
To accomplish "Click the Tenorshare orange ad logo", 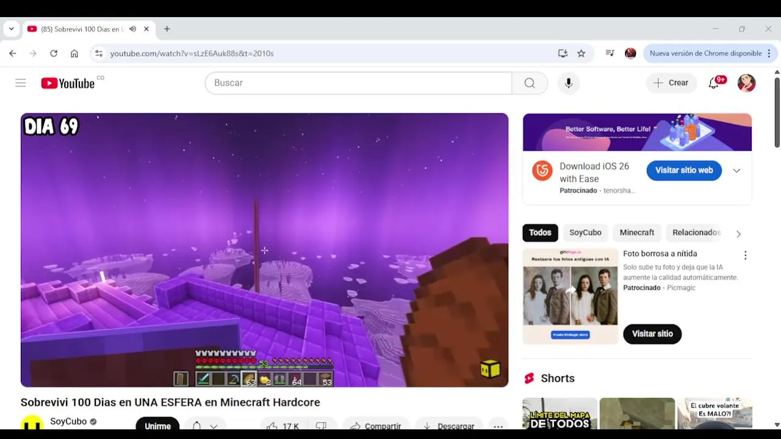I will pyautogui.click(x=542, y=171).
